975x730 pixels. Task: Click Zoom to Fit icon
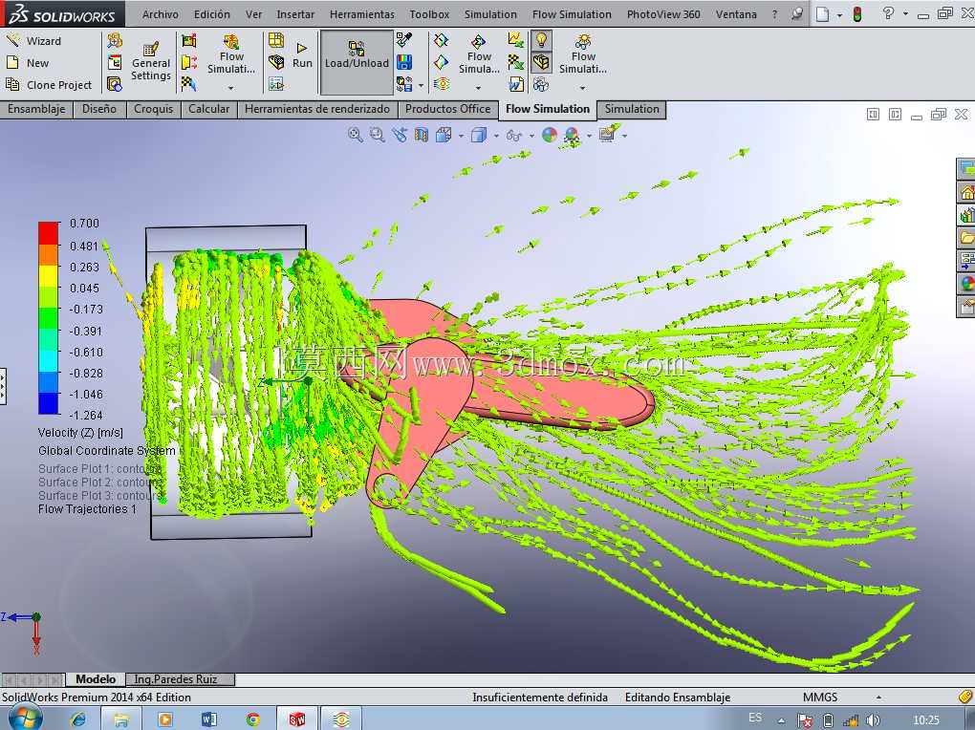tap(356, 135)
